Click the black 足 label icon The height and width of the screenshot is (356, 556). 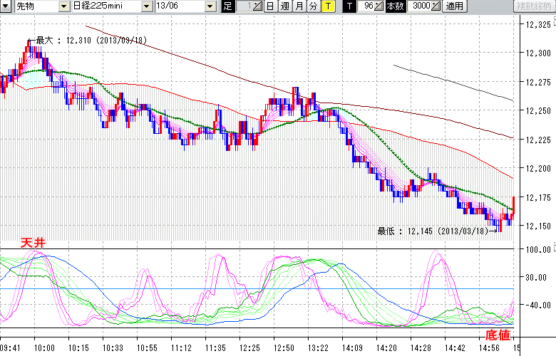(x=227, y=6)
